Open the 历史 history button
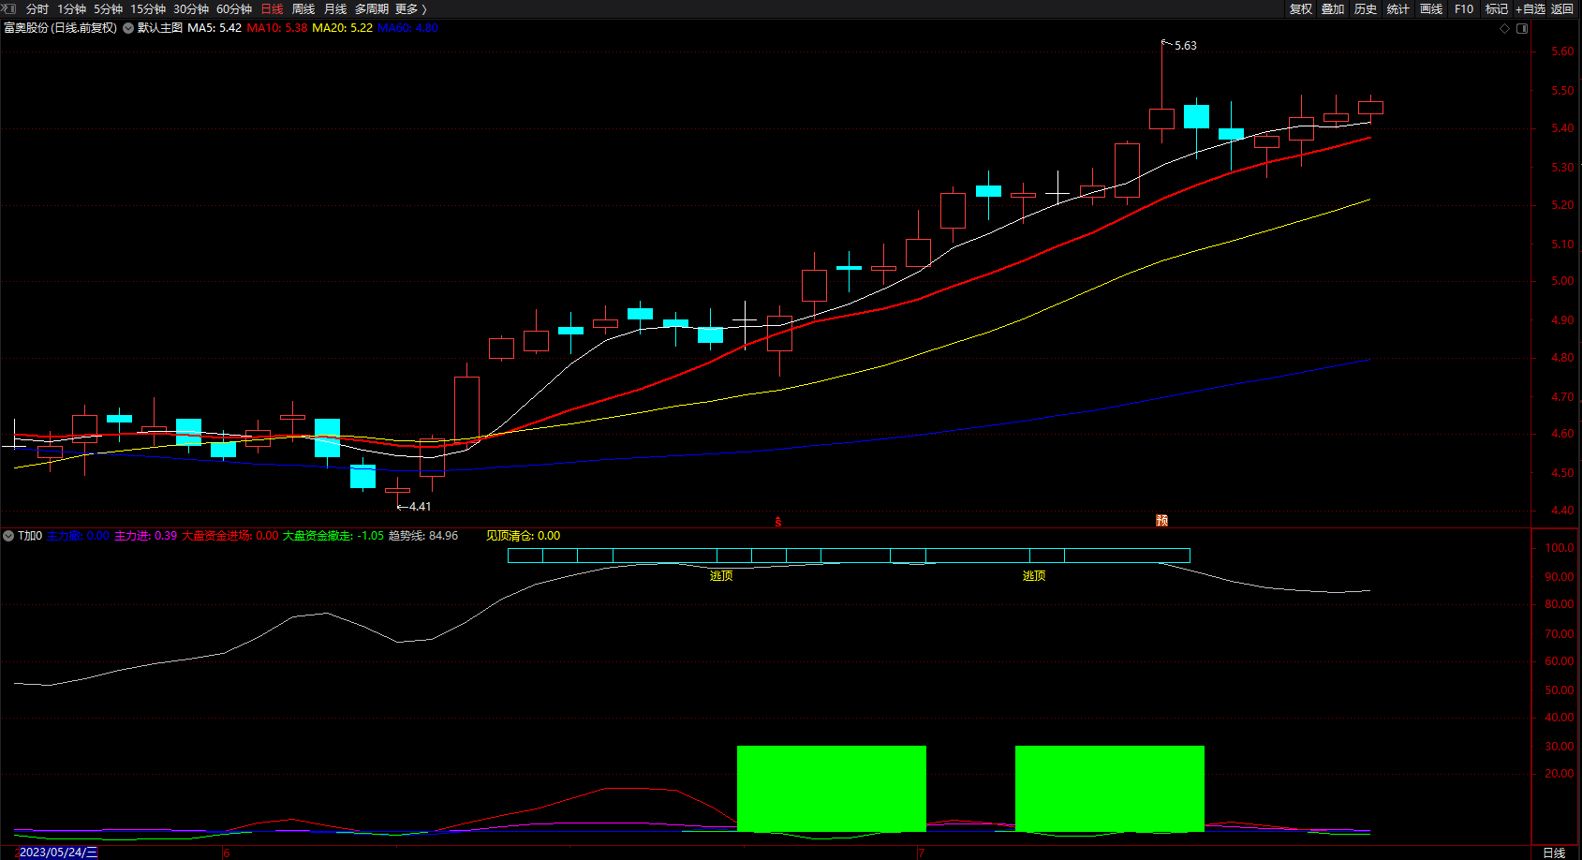The height and width of the screenshot is (860, 1582). [1366, 8]
